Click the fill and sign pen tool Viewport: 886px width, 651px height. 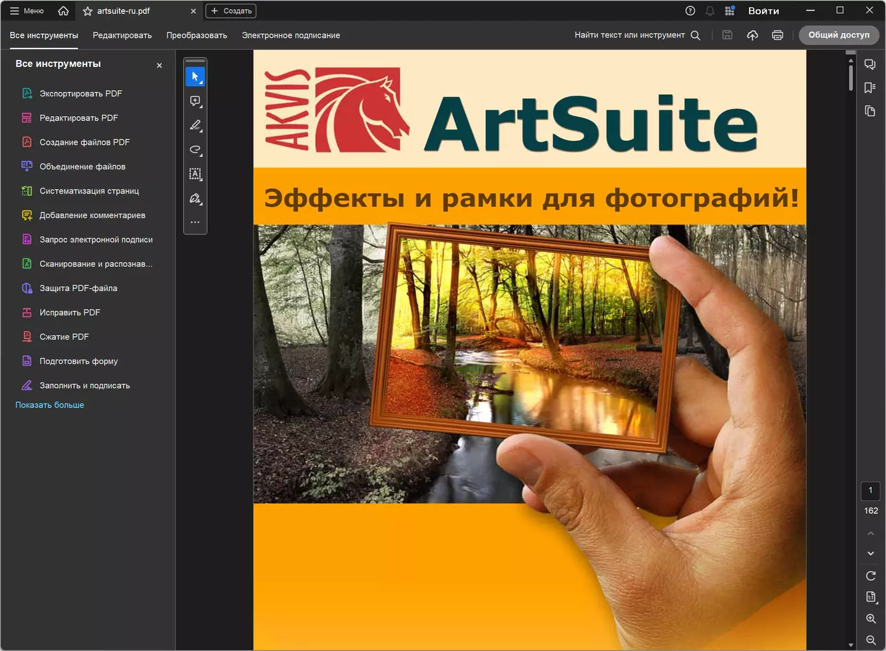[195, 198]
